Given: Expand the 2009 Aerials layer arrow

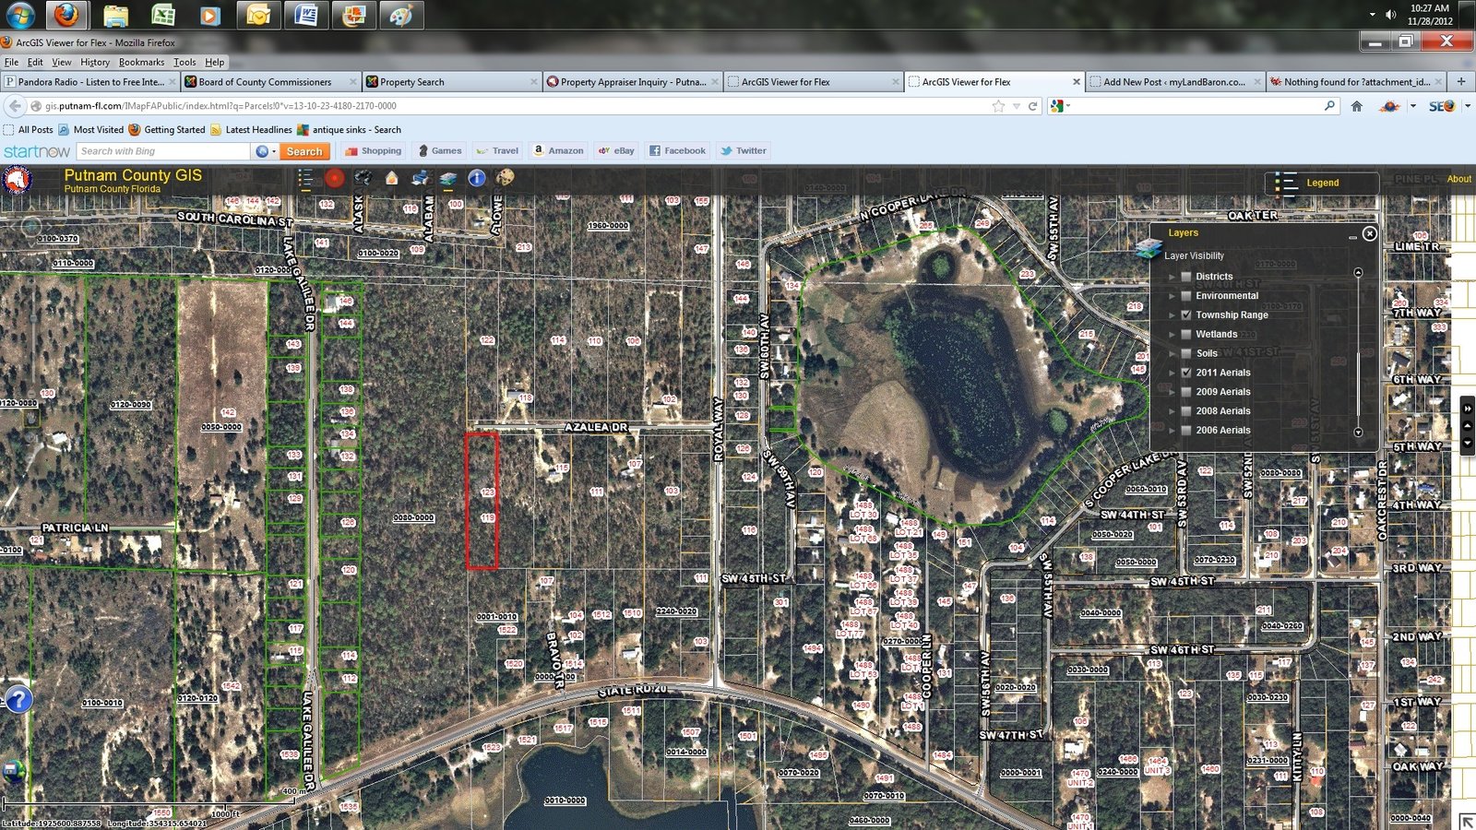Looking at the screenshot, I should [x=1172, y=392].
